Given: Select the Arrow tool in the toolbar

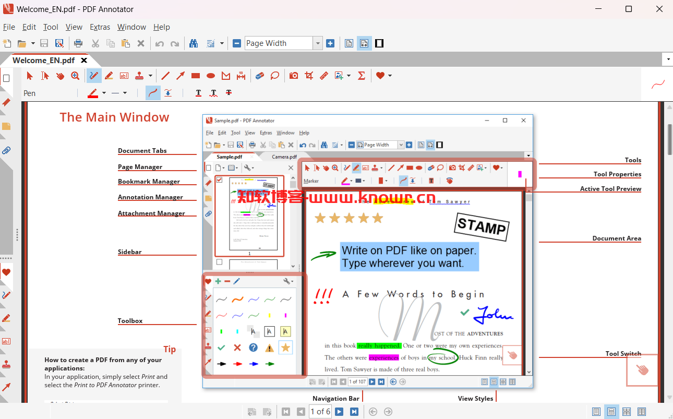Looking at the screenshot, I should pyautogui.click(x=181, y=76).
